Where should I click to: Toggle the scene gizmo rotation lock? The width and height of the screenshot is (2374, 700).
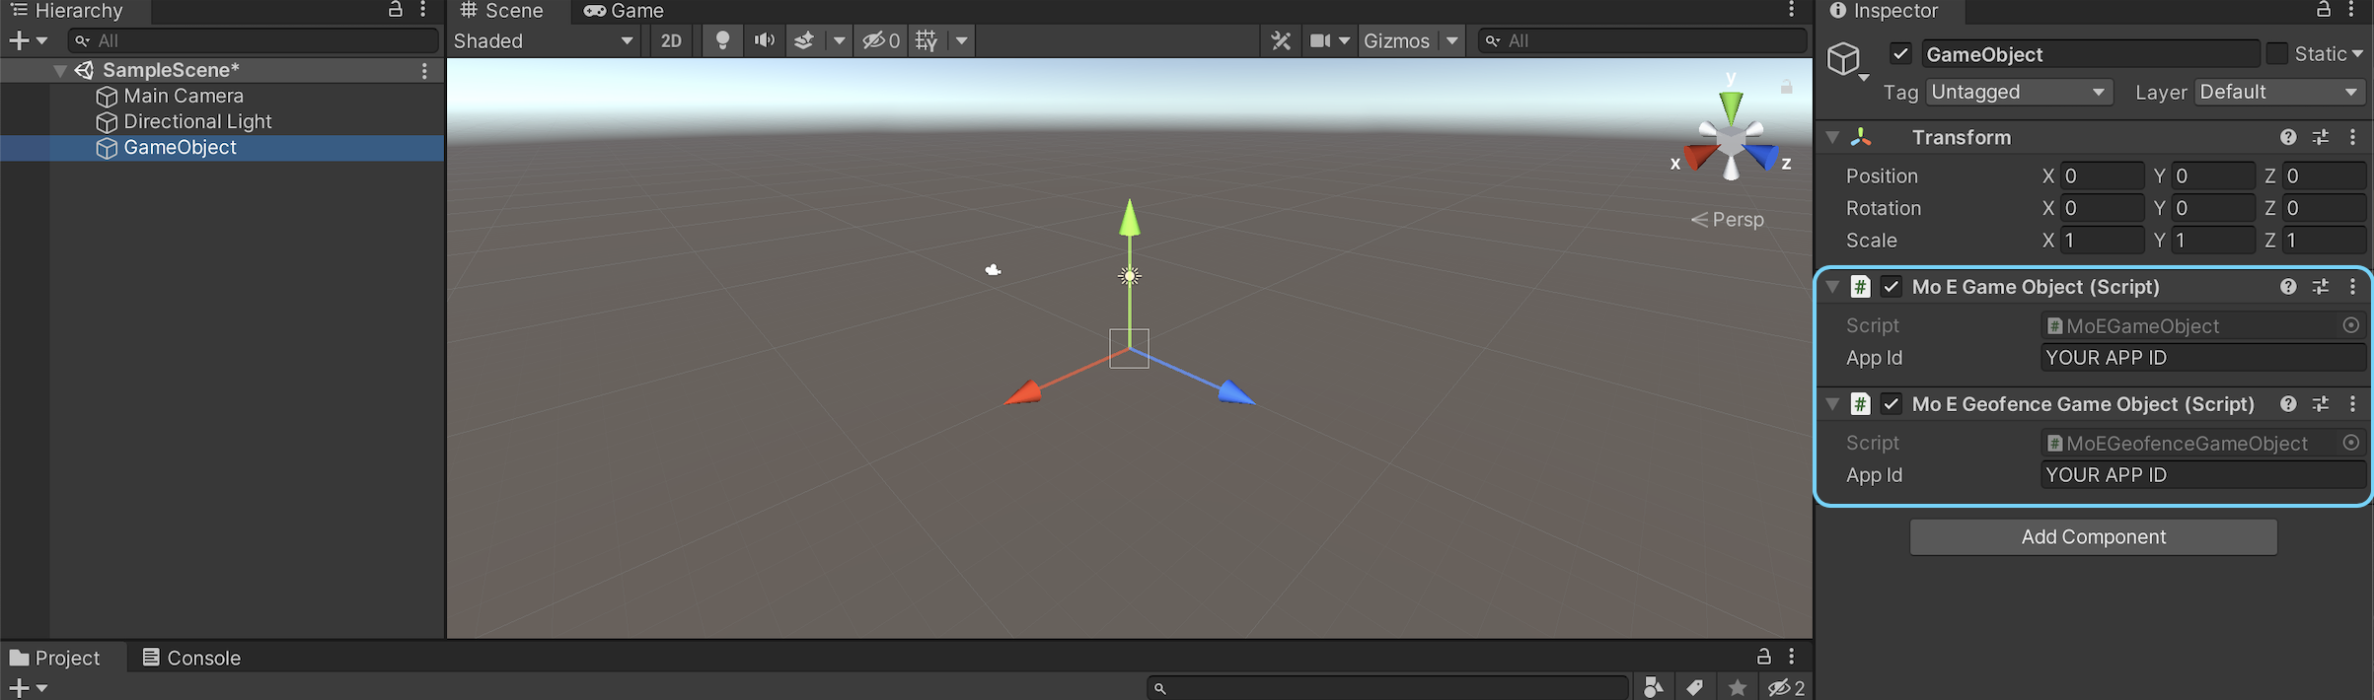1786,87
